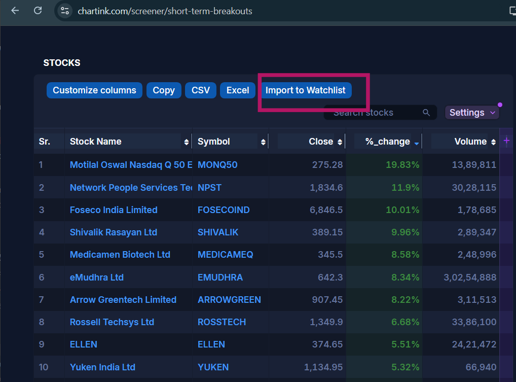Screen dimensions: 516x382
Task: Click symbol ROSSTECH
Action: tap(222, 322)
